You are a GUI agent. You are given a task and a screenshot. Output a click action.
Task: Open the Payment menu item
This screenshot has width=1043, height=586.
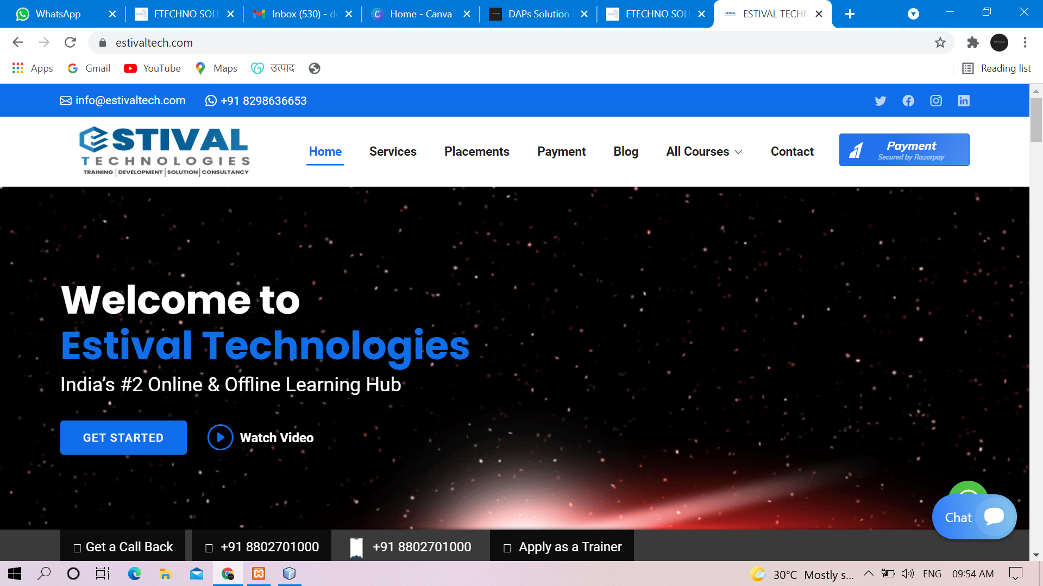pos(561,152)
